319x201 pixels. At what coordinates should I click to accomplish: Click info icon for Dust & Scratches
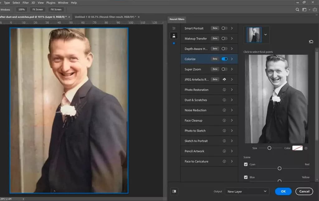coord(224,100)
